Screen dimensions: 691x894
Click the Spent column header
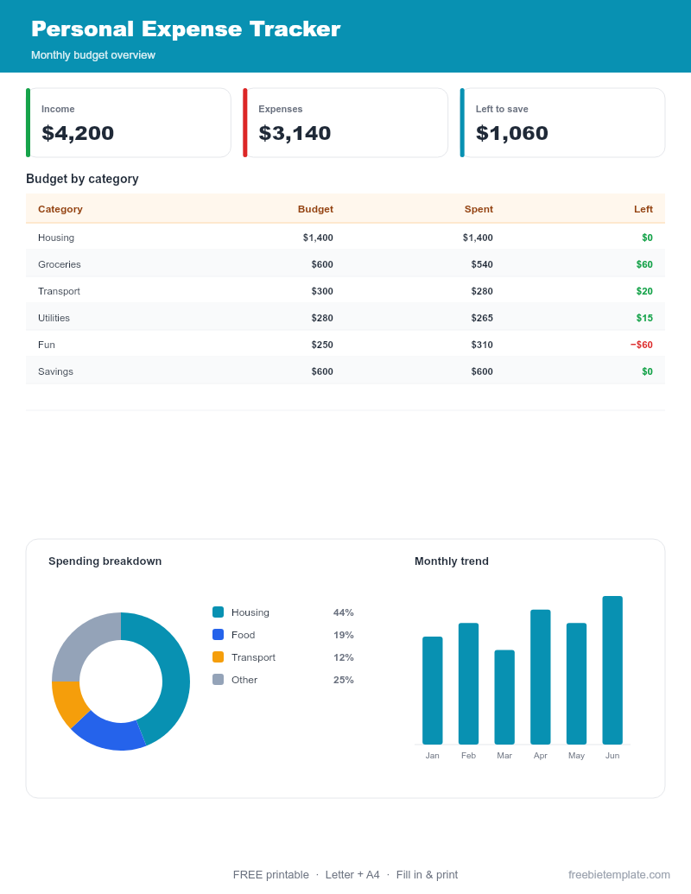point(479,209)
